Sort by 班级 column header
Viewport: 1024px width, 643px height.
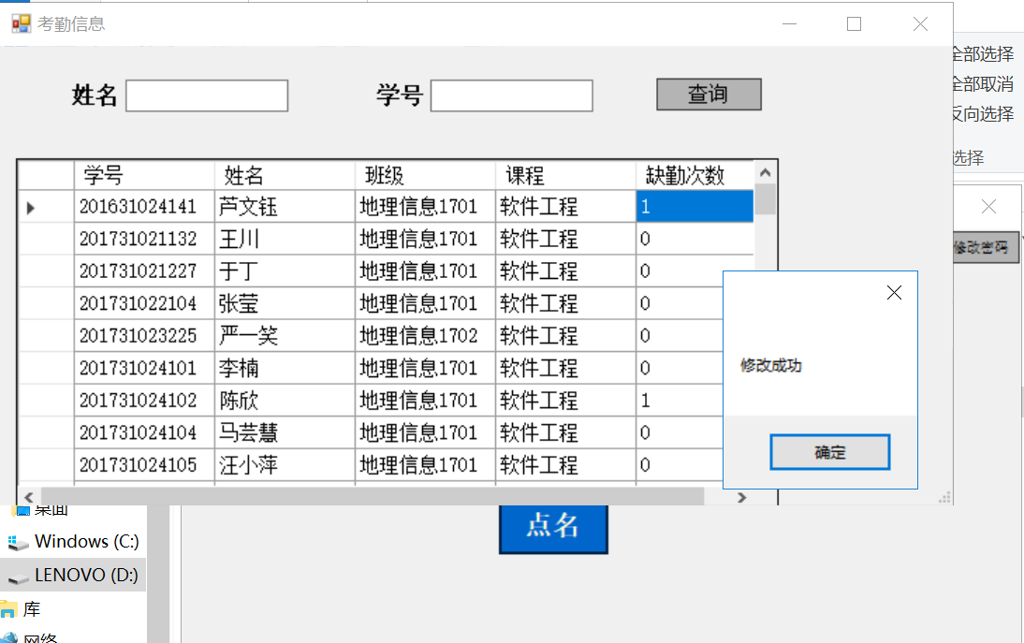[425, 175]
